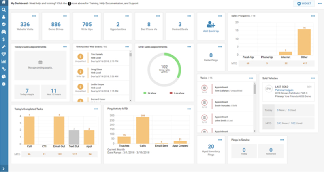Click the PH avatar in Sold Vehicles
The image size is (324, 172).
pyautogui.click(x=269, y=89)
